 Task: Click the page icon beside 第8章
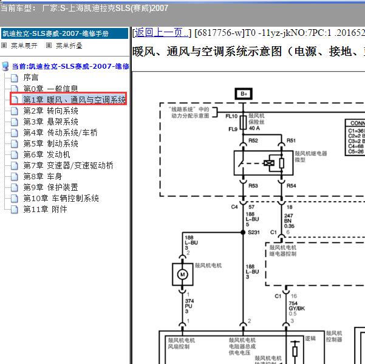(15, 176)
